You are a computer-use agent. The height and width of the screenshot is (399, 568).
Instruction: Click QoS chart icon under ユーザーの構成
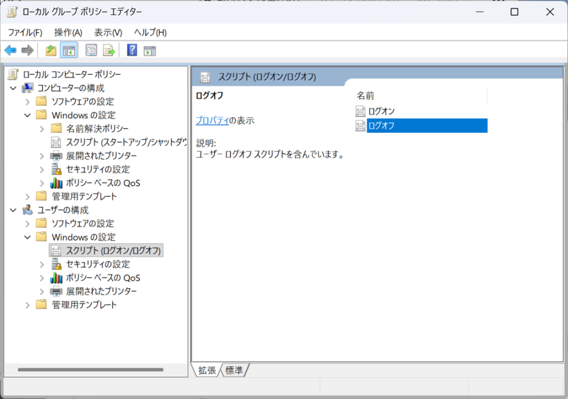click(x=56, y=278)
